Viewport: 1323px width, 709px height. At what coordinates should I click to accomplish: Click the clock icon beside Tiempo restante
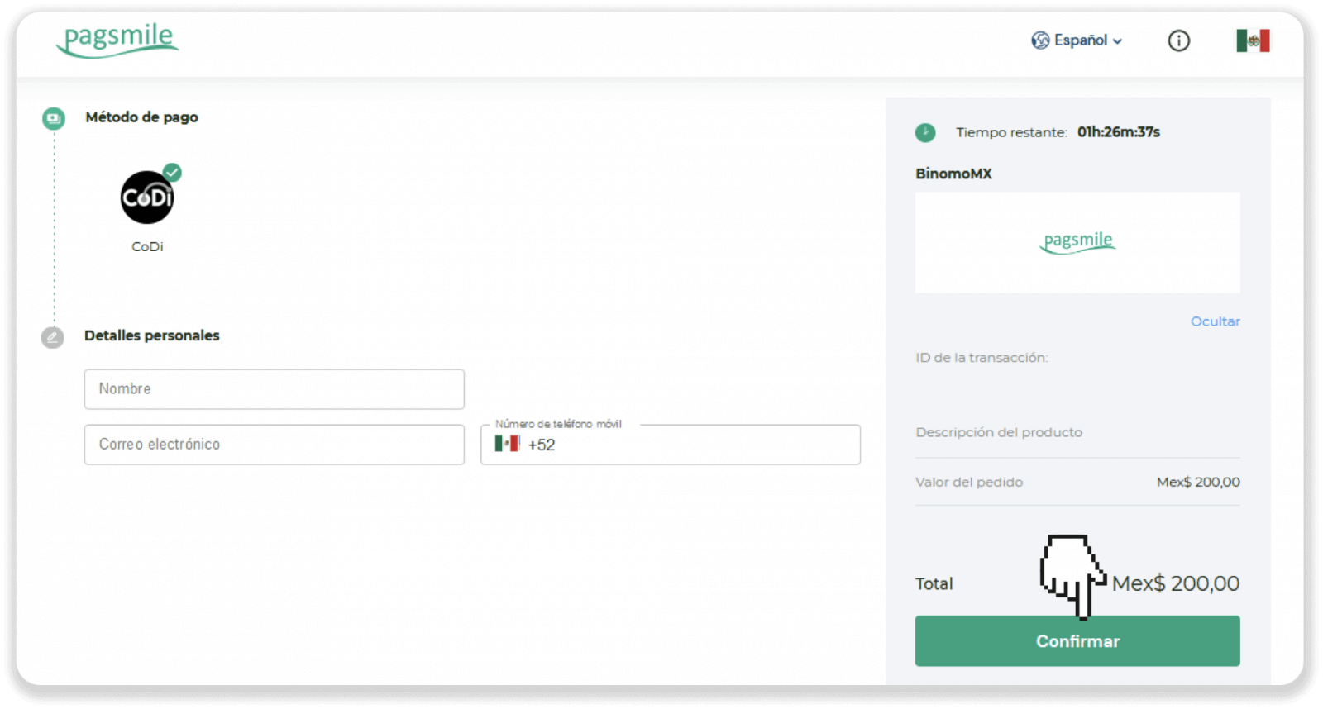[x=925, y=132]
